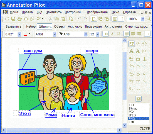Open the Справка menu
Screen dimensions: 153x134
coord(129,12)
